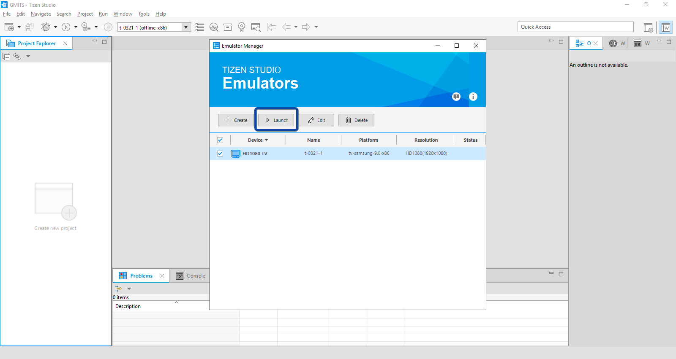Click the feedback speech bubble icon

456,97
